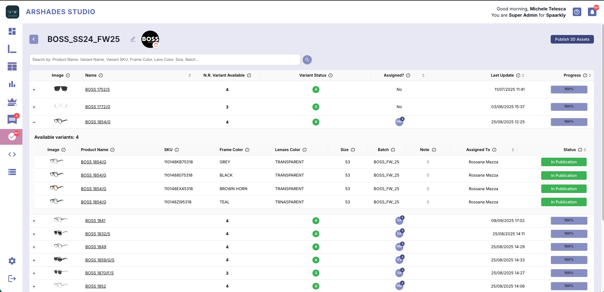Click the pencil icon to edit catalog name

pos(133,39)
